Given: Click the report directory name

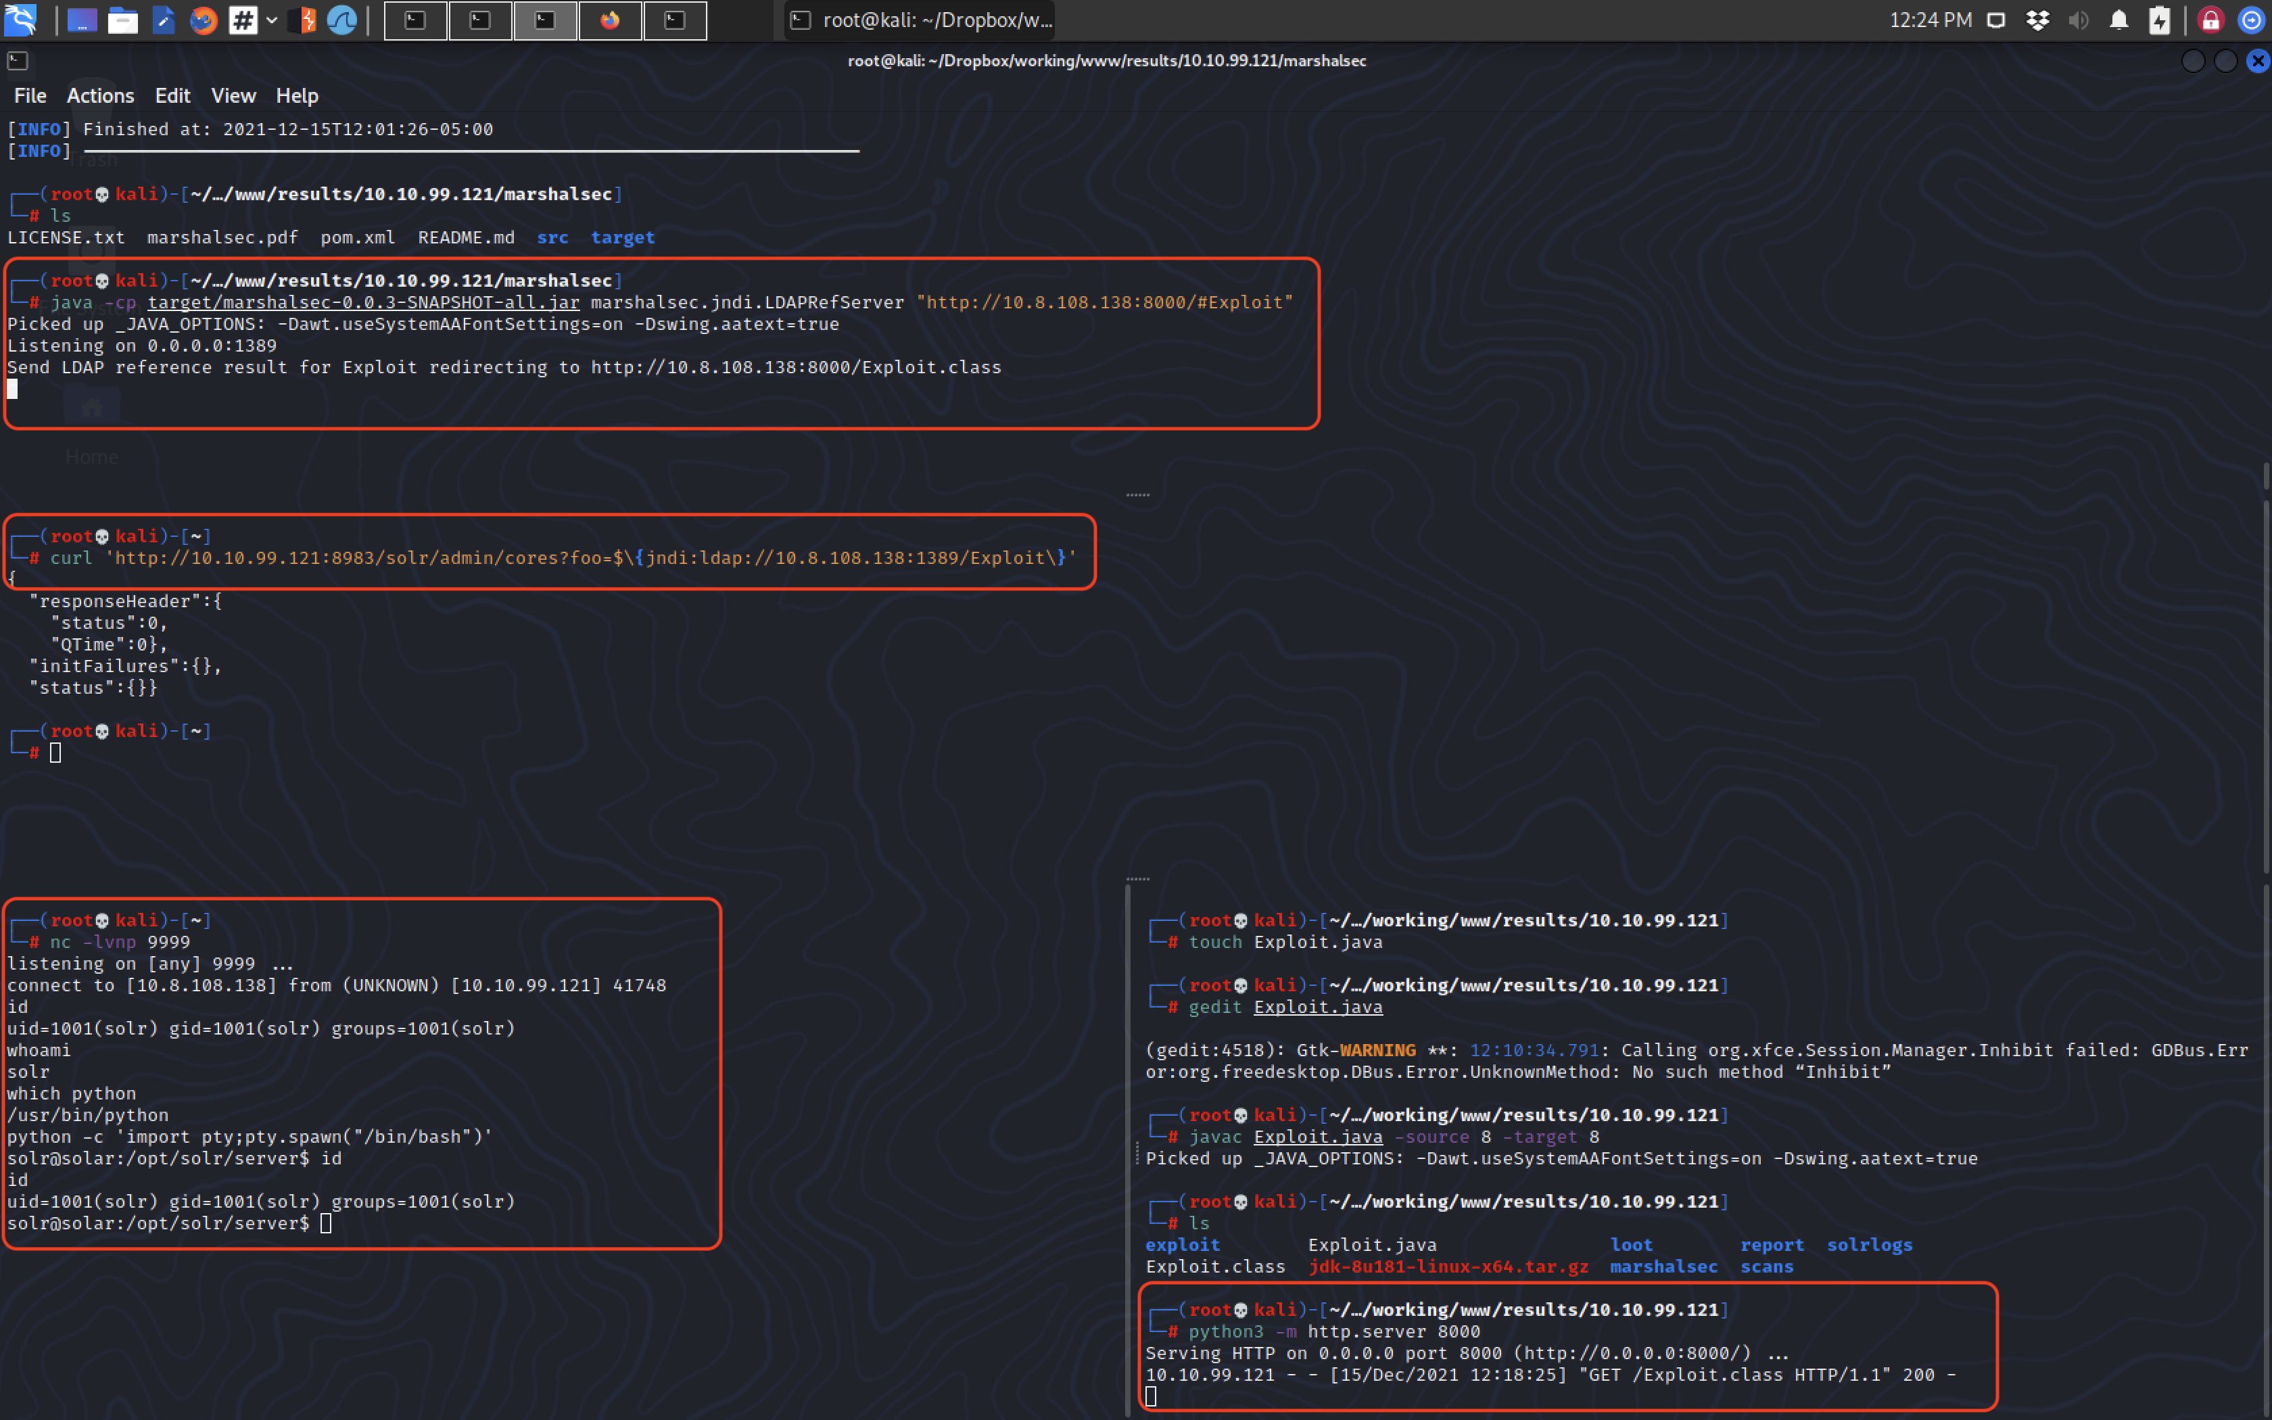Looking at the screenshot, I should tap(1772, 1246).
